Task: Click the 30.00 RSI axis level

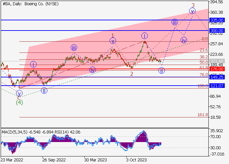Action: 215,148
